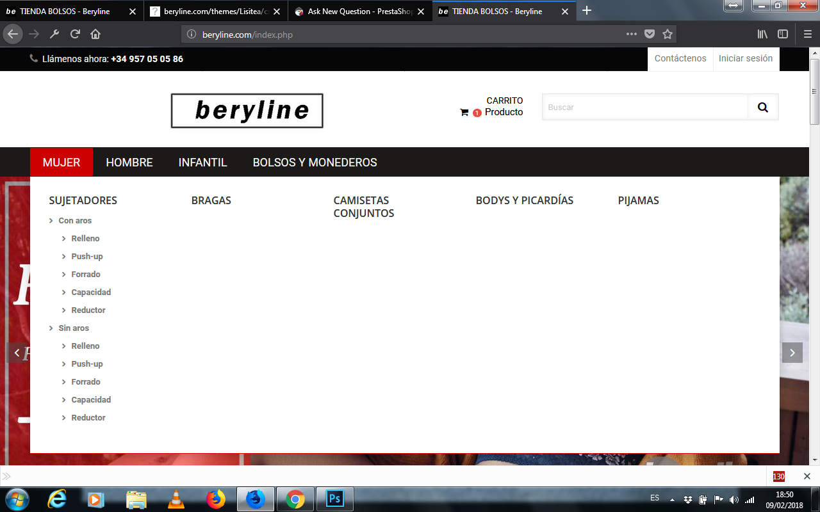The height and width of the screenshot is (512, 820).
Task: Switch to the Ask New Question PrestaShop tab
Action: click(361, 12)
